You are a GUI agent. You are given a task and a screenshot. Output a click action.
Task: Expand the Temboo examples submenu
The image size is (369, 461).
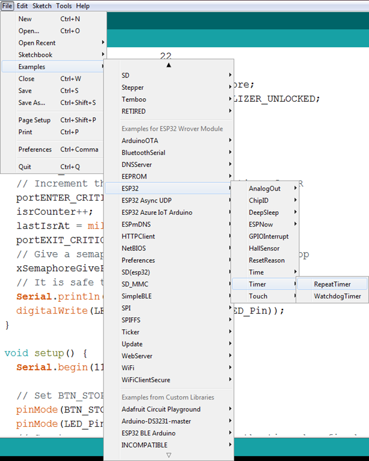click(169, 99)
